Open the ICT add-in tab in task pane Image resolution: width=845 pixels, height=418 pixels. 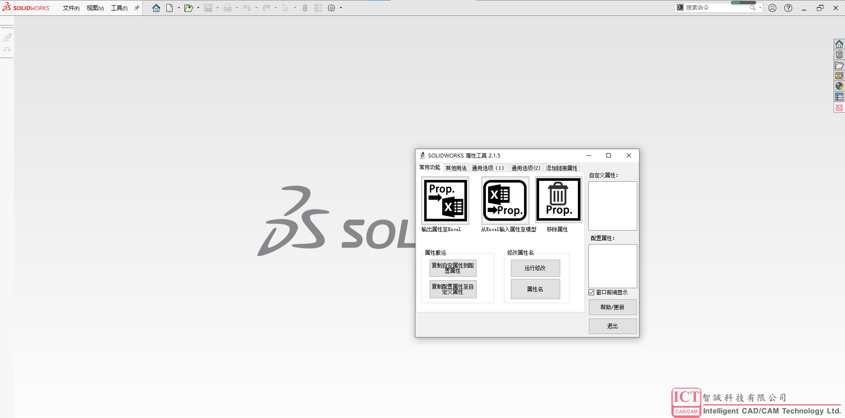[x=839, y=107]
